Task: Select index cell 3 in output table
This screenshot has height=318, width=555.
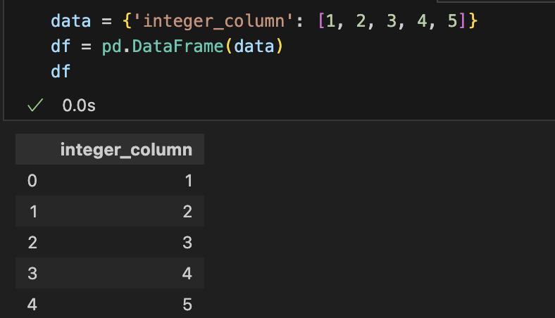Action: pos(32,274)
